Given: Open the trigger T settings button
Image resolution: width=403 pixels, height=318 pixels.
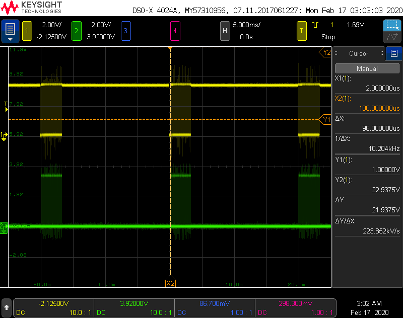Looking at the screenshot, I should pos(302,31).
